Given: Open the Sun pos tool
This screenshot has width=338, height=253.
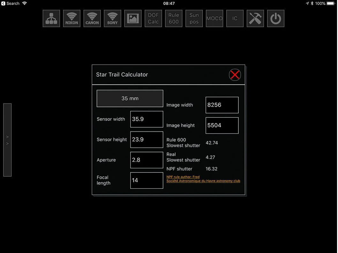Looking at the screenshot, I should [194, 18].
